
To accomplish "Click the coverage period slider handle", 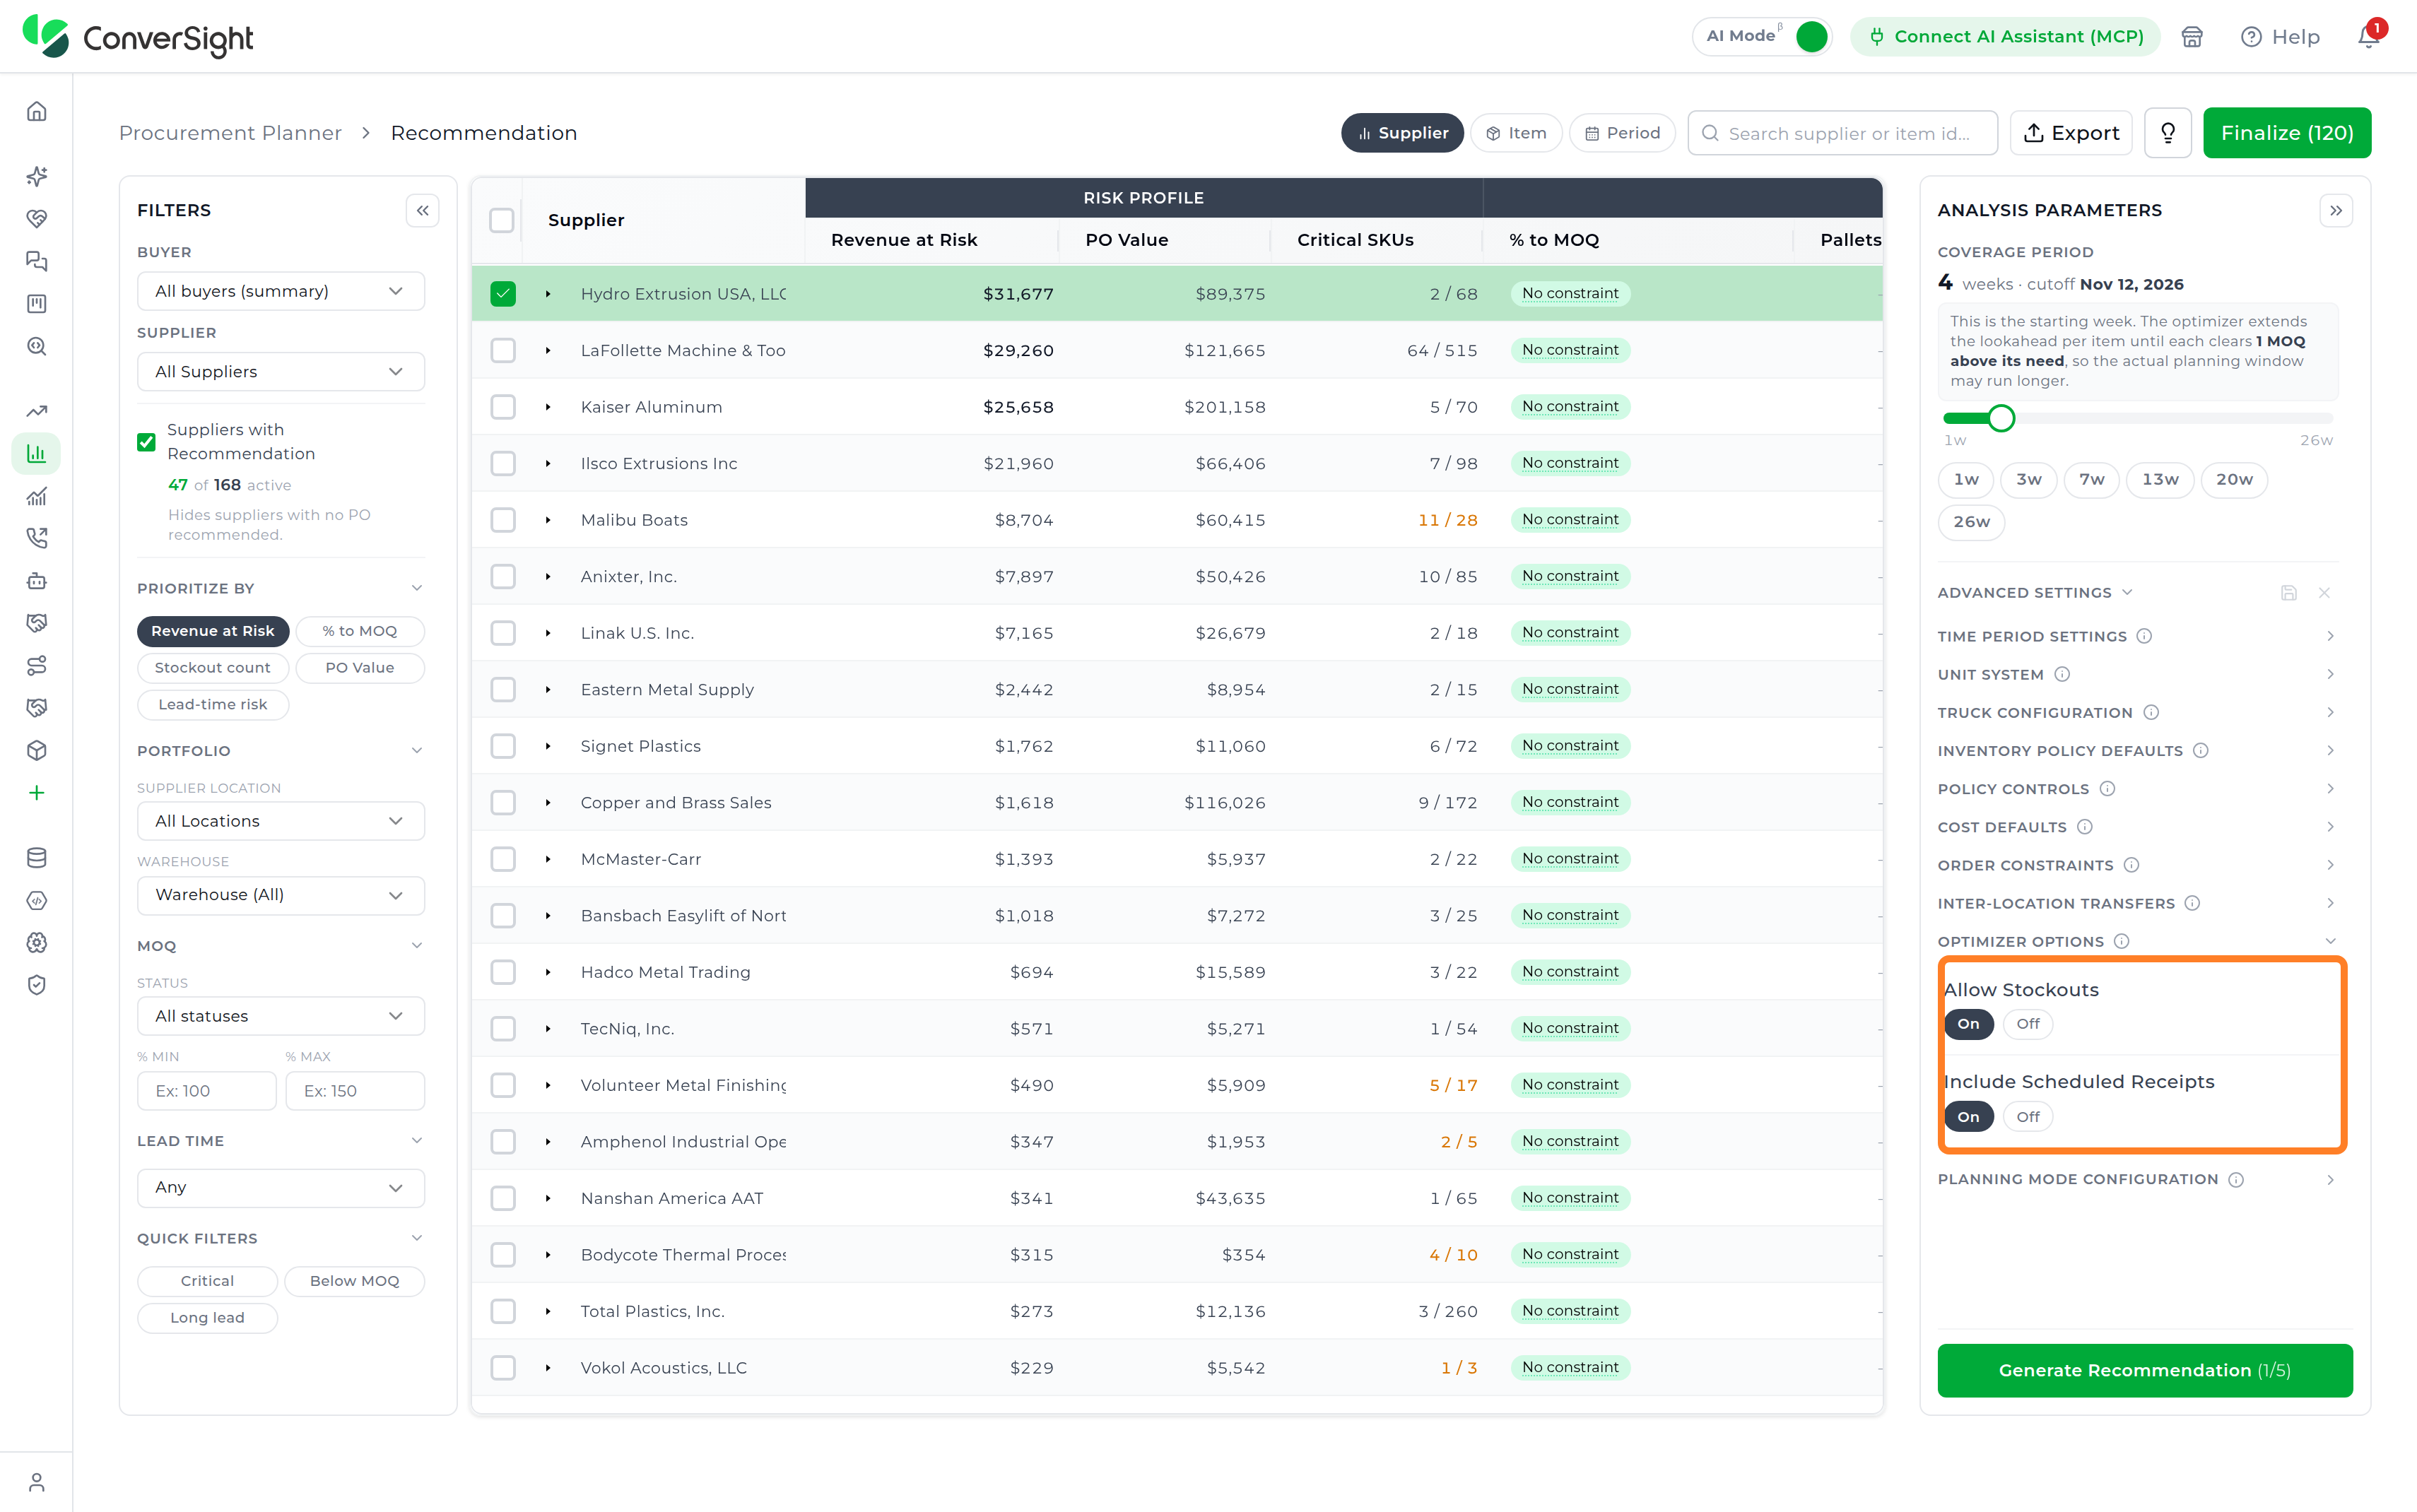I will click(2001, 418).
